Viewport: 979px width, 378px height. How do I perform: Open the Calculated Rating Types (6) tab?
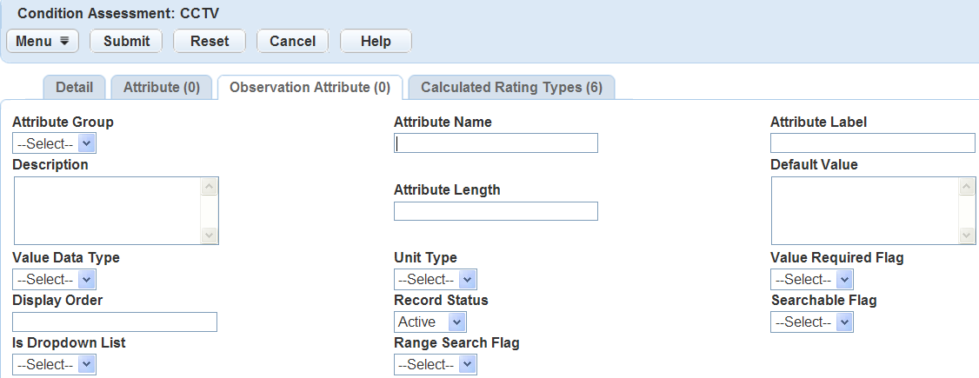click(511, 87)
